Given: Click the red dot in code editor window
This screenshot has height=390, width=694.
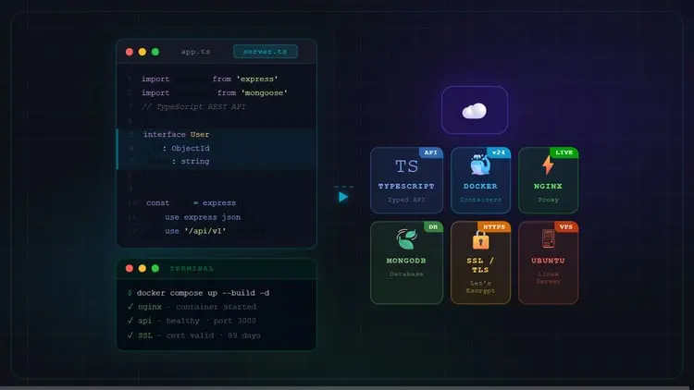Looking at the screenshot, I should coord(130,52).
